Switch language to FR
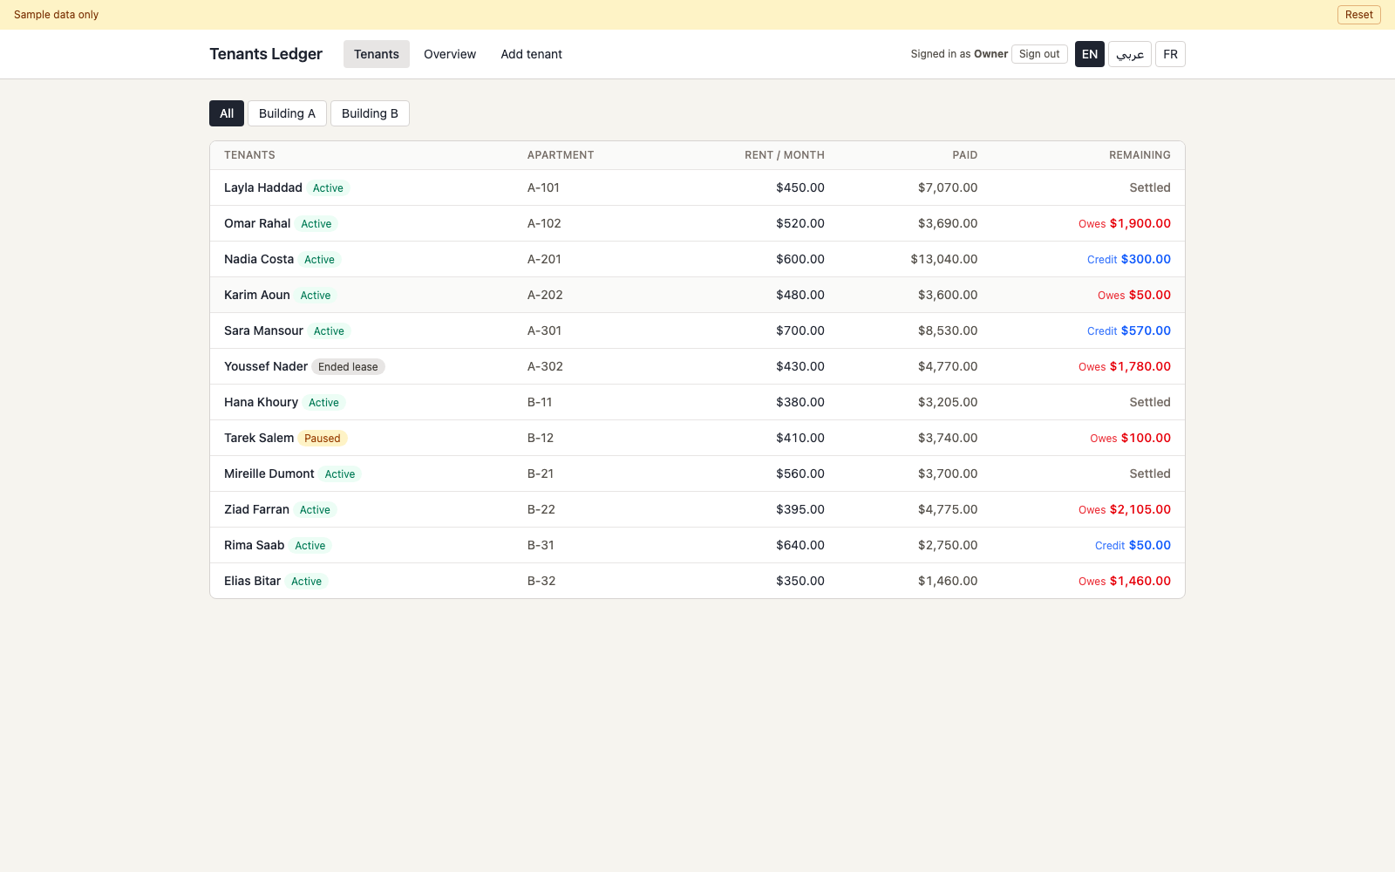The height and width of the screenshot is (872, 1395). click(x=1170, y=54)
